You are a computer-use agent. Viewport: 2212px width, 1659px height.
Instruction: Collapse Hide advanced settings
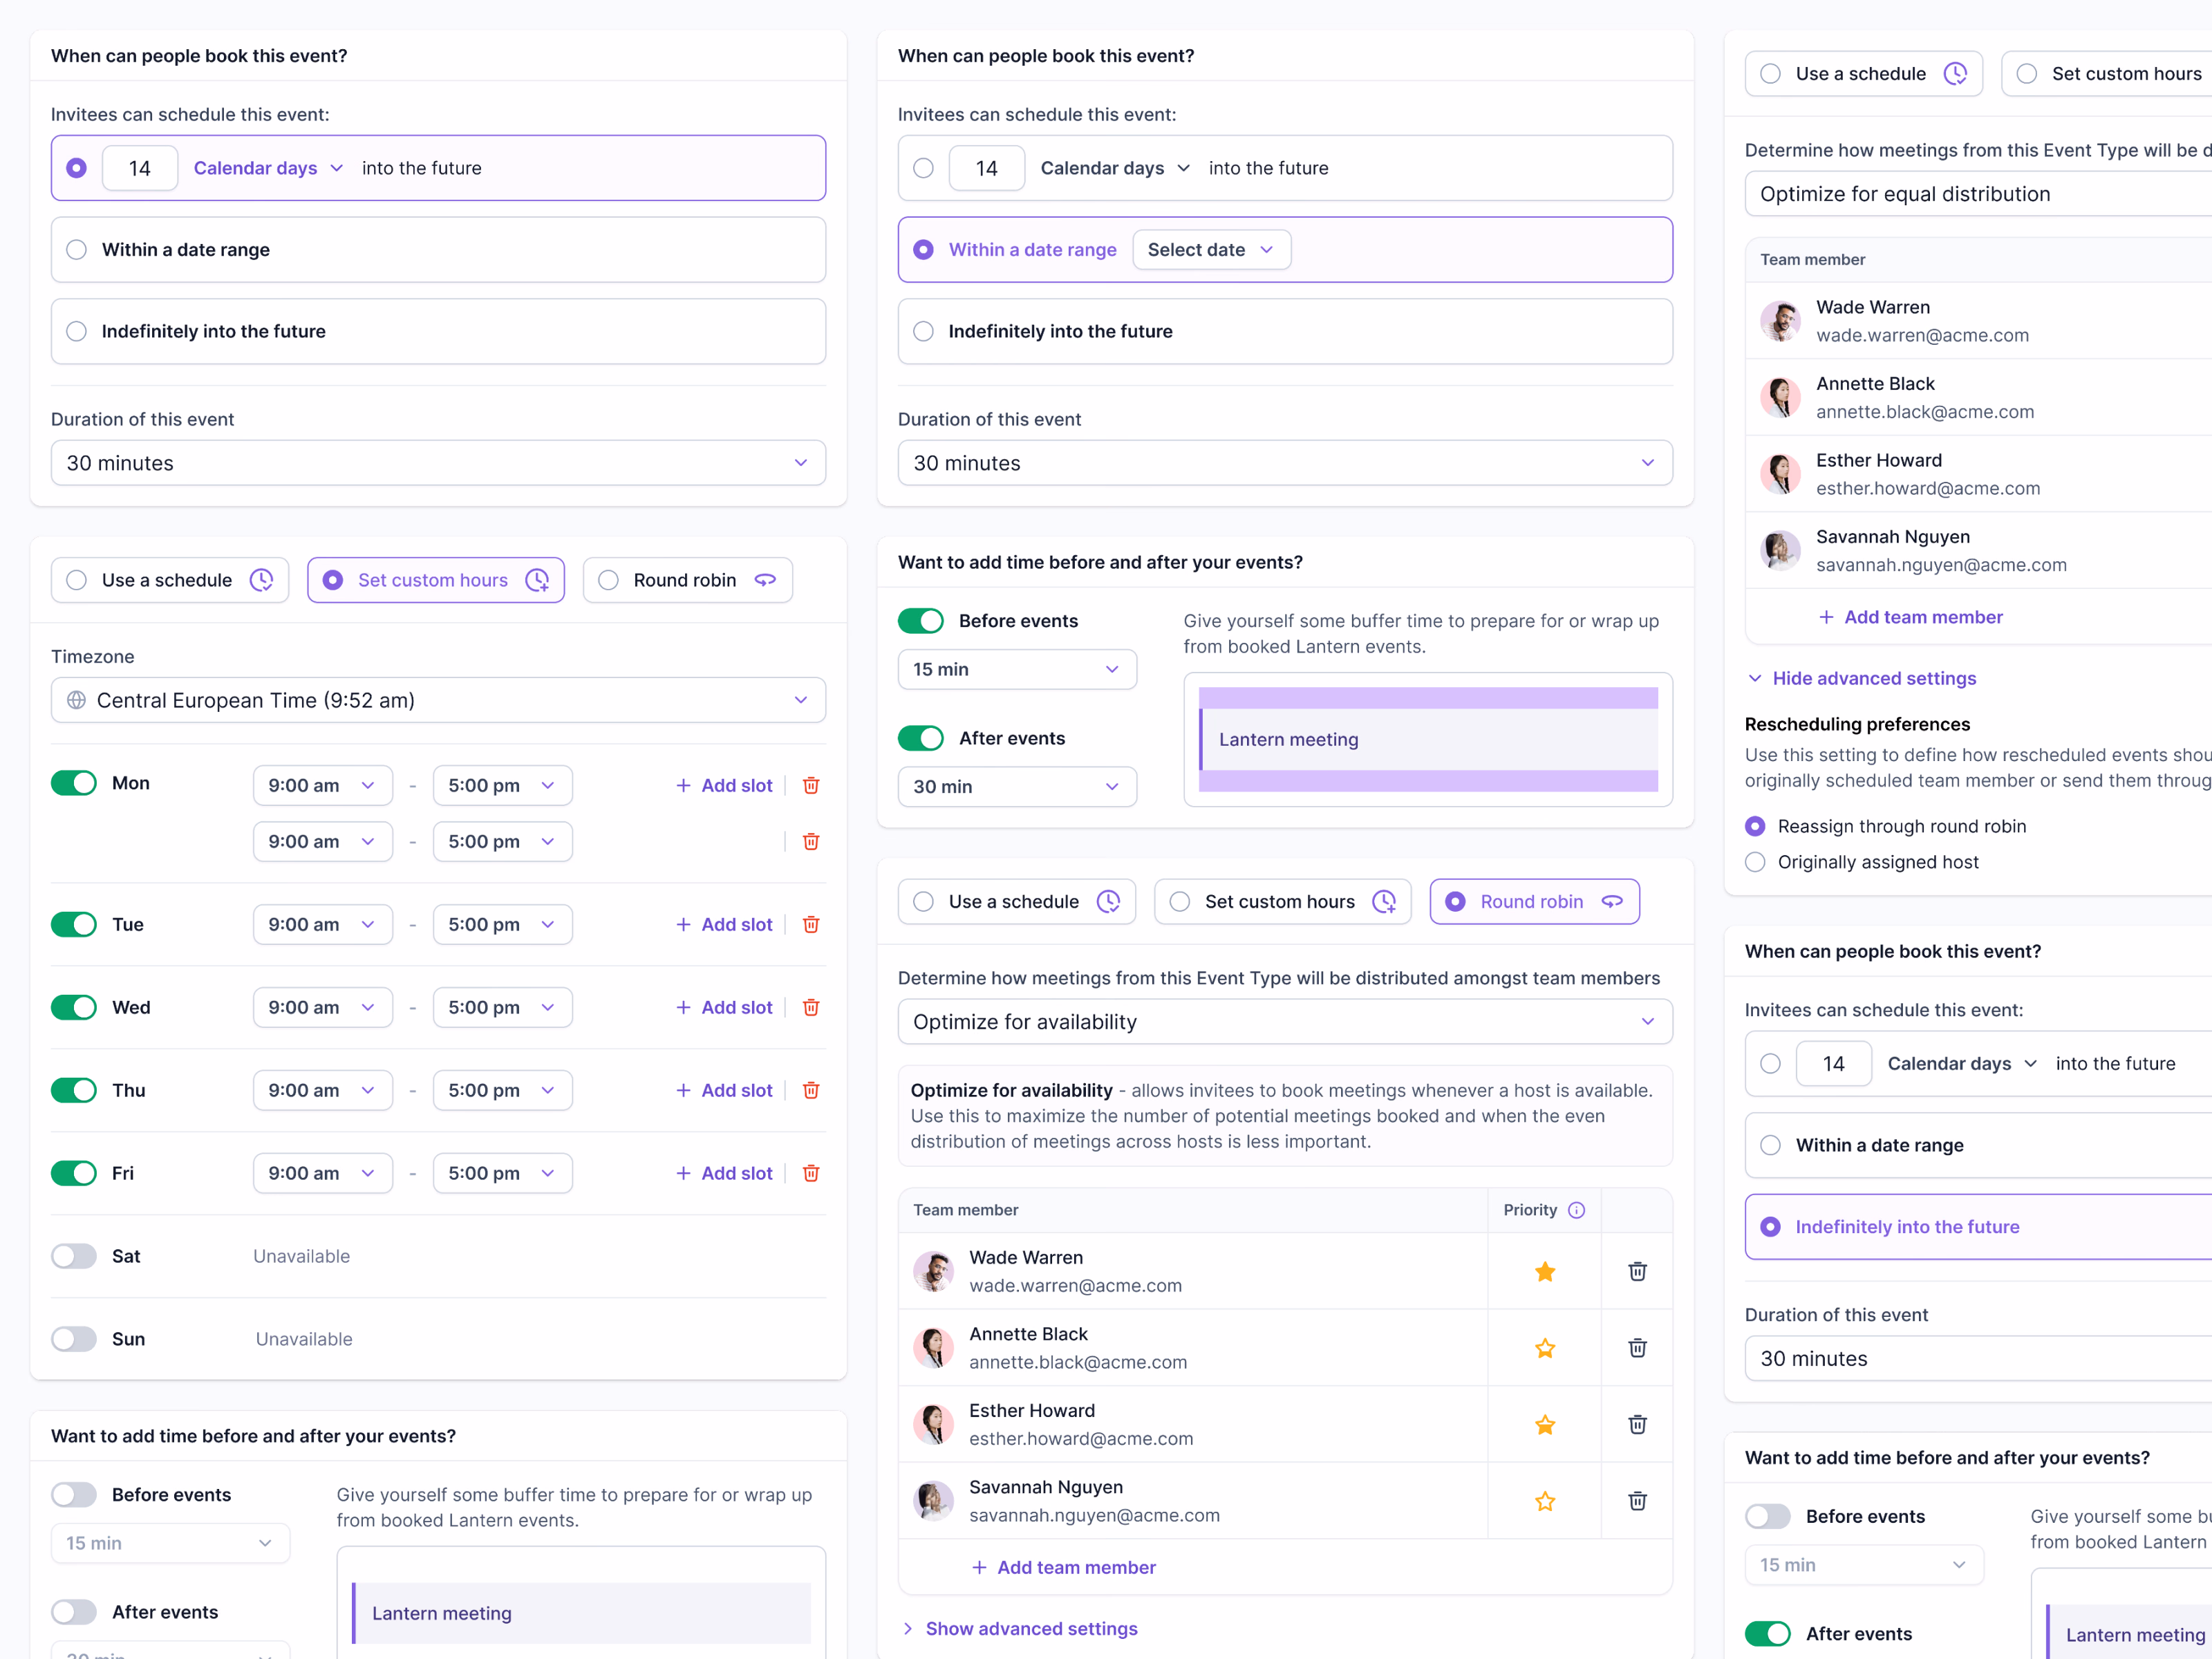(x=1861, y=678)
